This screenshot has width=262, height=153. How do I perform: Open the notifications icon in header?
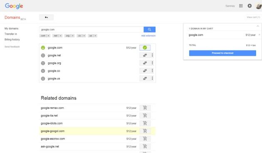pyautogui.click(x=250, y=6)
